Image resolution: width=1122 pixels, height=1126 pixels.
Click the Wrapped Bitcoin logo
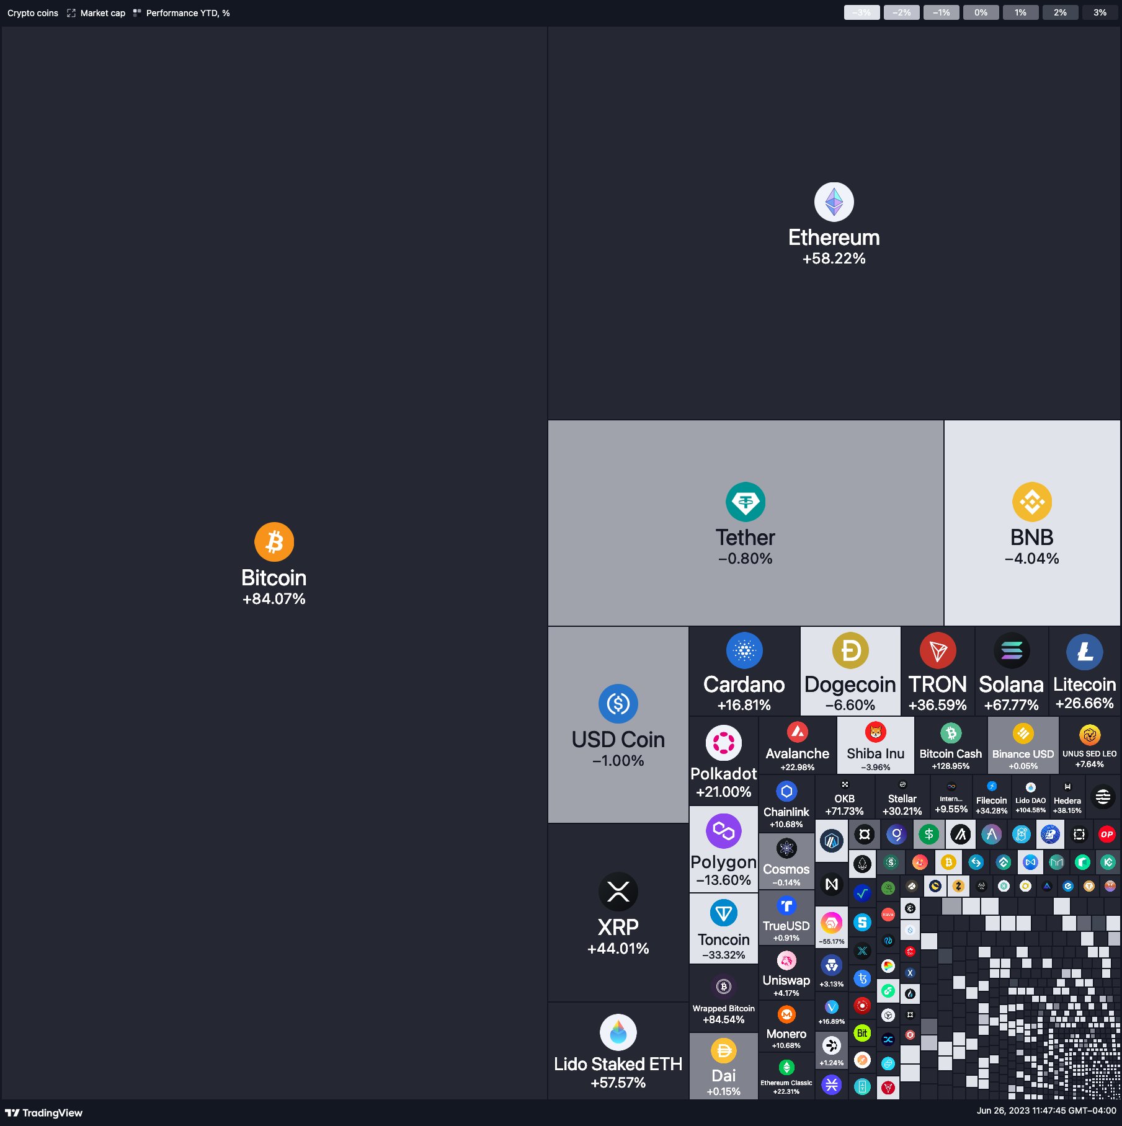pos(724,986)
